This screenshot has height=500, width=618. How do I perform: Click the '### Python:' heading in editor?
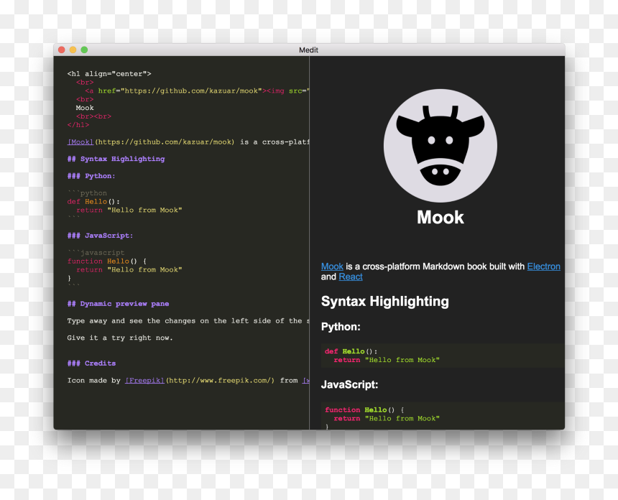pos(91,176)
